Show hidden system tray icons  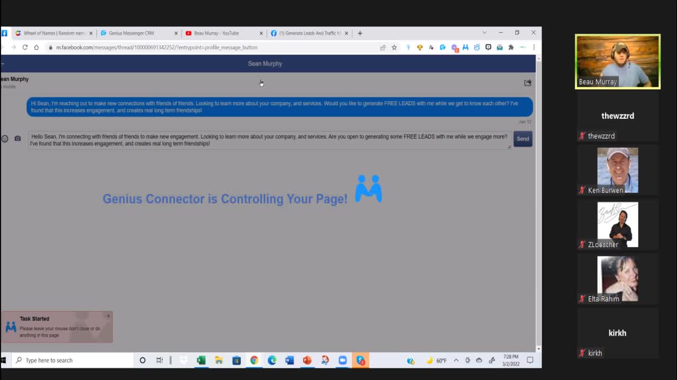coord(456,360)
